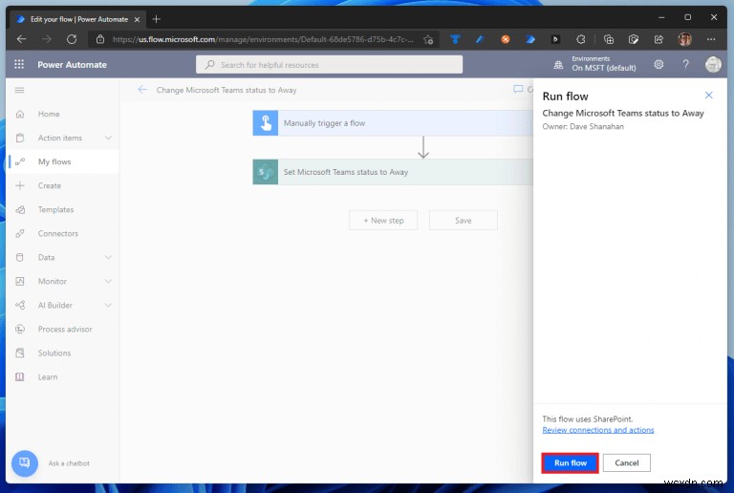The width and height of the screenshot is (734, 493).
Task: Open a new browser tab
Action: pos(157,19)
